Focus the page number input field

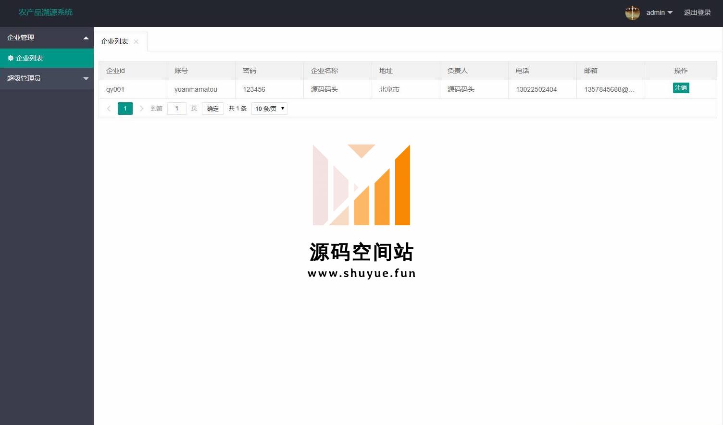click(177, 109)
